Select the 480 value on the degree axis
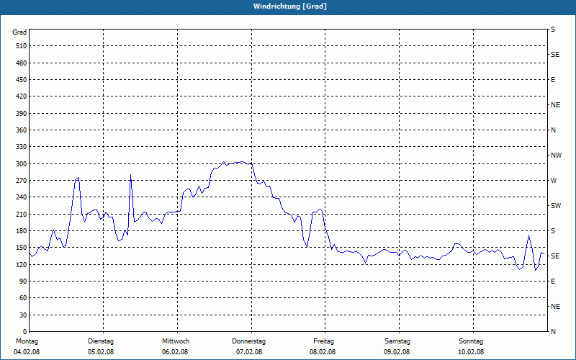Image resolution: width=576 pixels, height=360 pixels. point(22,63)
